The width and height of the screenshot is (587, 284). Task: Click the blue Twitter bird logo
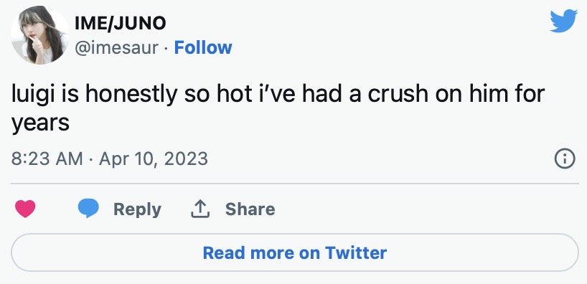pos(563,21)
